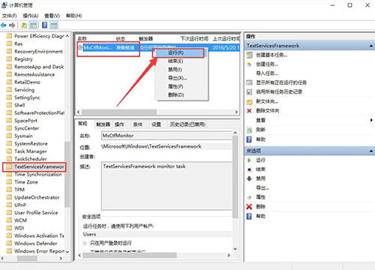Collapse the TextServicesFramework actions section
This screenshot has width=375, height=270.
370,46
